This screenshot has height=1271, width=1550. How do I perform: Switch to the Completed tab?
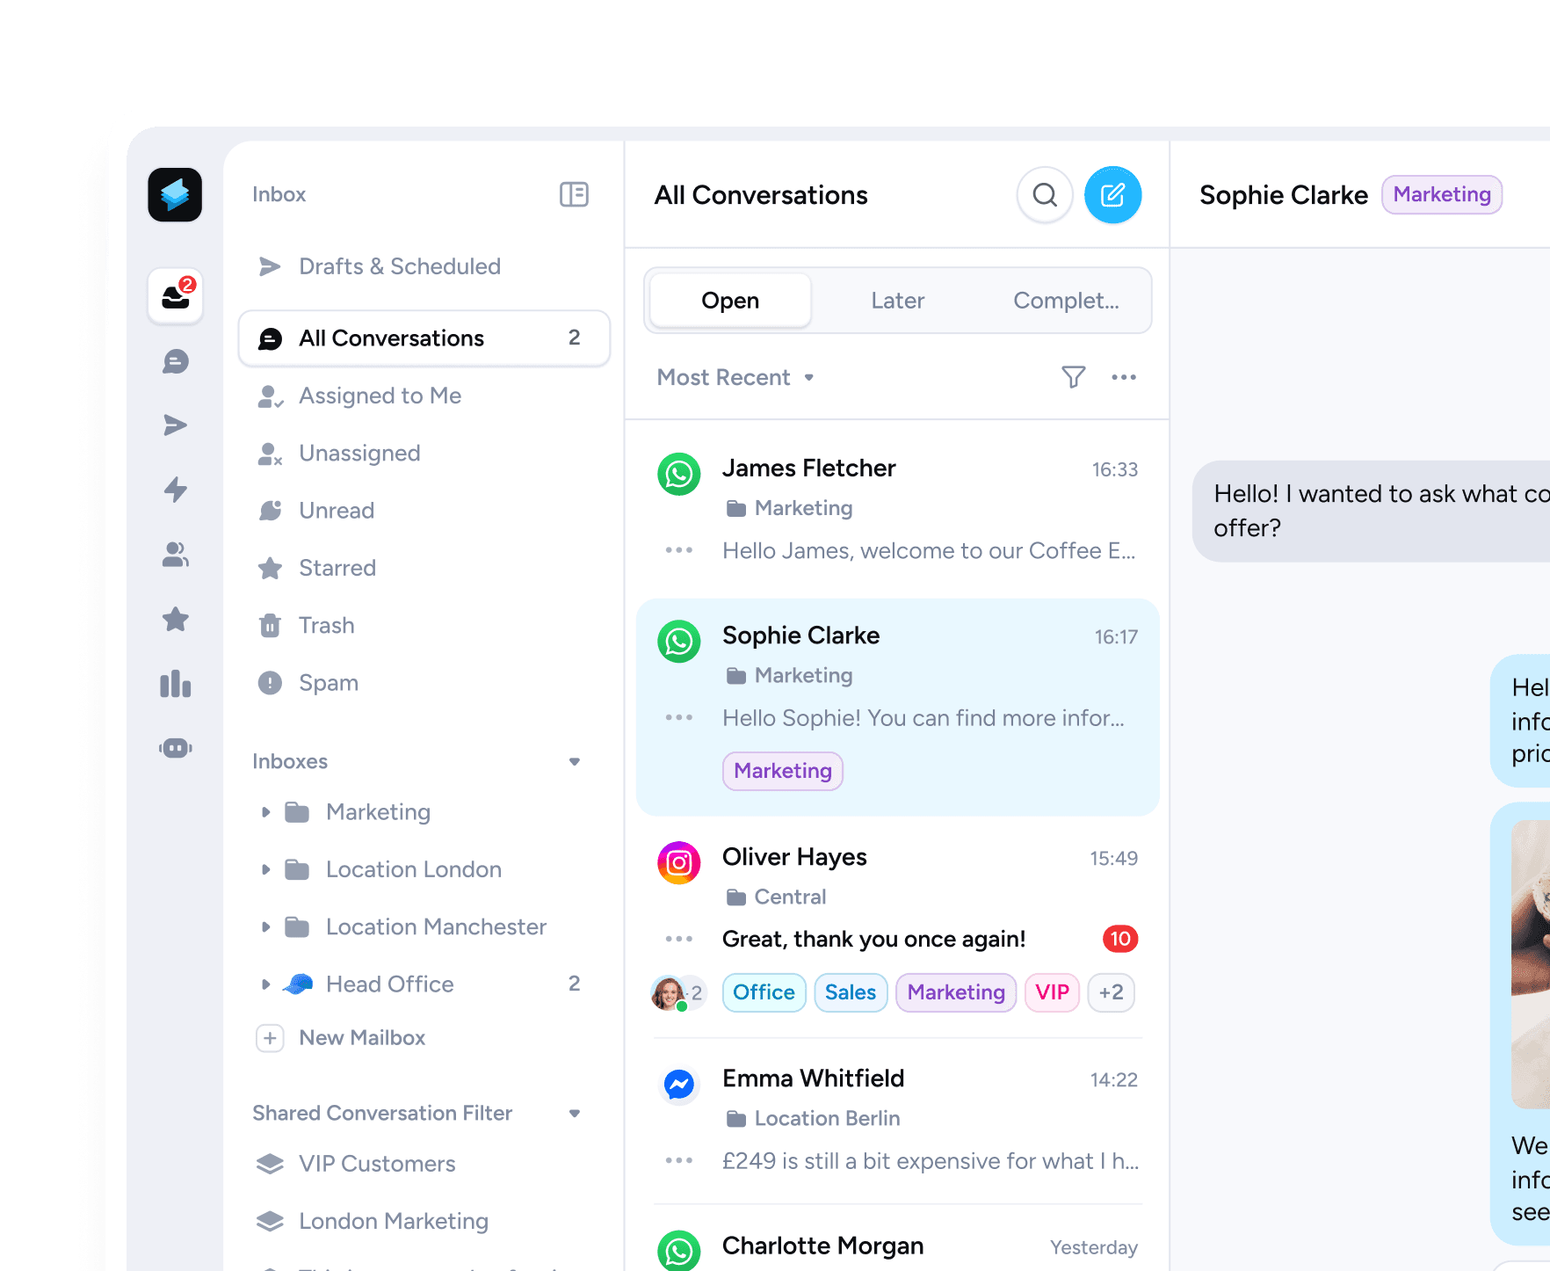point(1066,301)
